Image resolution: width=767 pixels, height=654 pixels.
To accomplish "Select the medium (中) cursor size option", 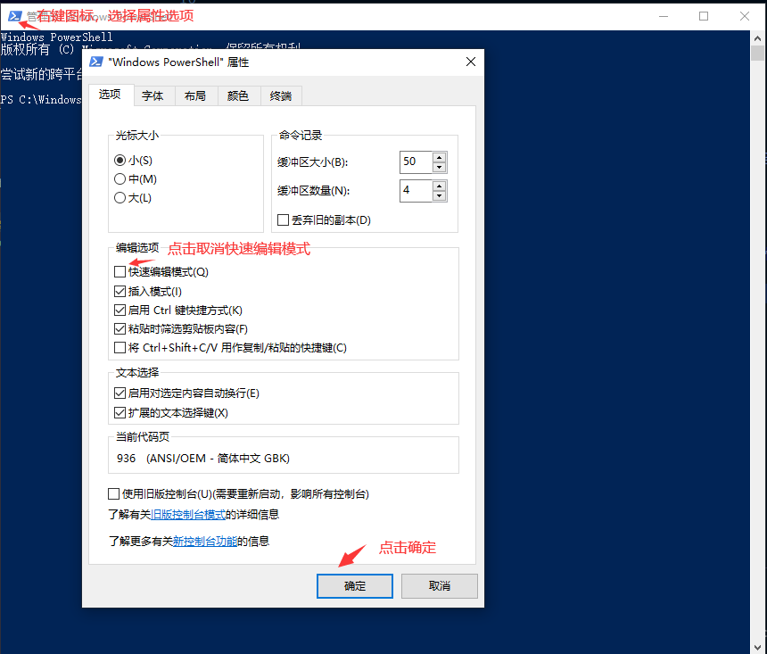I will point(120,179).
